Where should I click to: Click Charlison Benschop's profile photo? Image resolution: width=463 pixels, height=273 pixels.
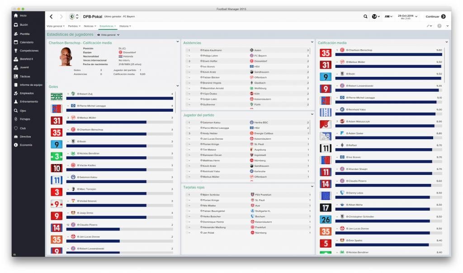66,56
